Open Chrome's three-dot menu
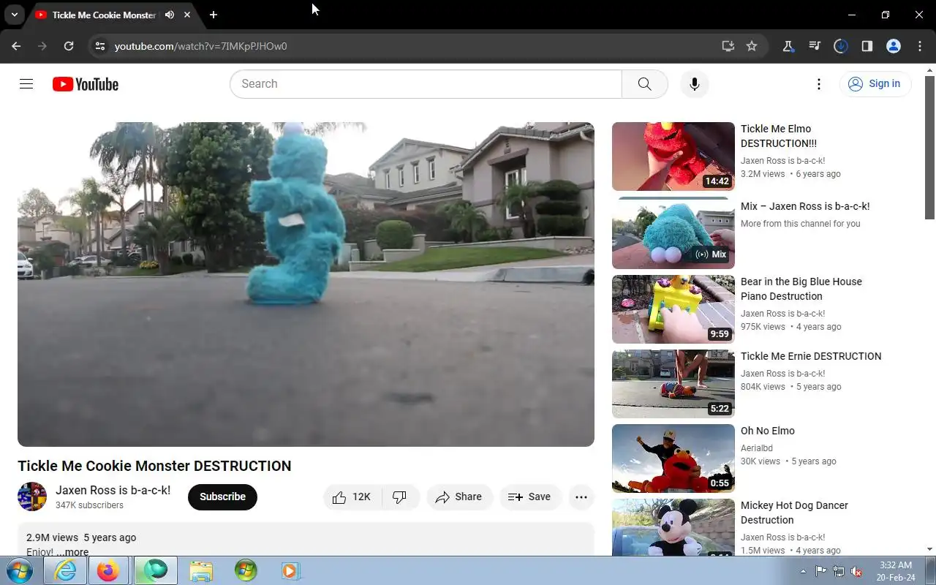Viewport: 936px width, 585px height. click(x=920, y=46)
